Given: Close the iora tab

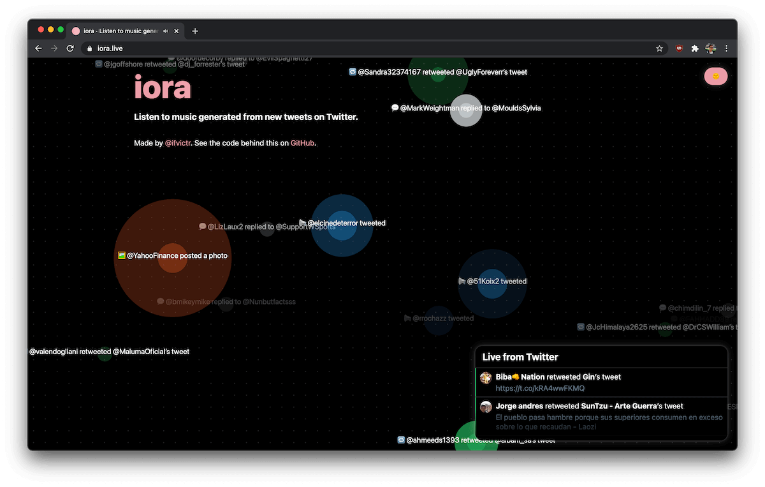Looking at the screenshot, I should pos(177,31).
